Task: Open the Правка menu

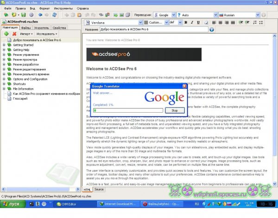Action: tap(20, 8)
